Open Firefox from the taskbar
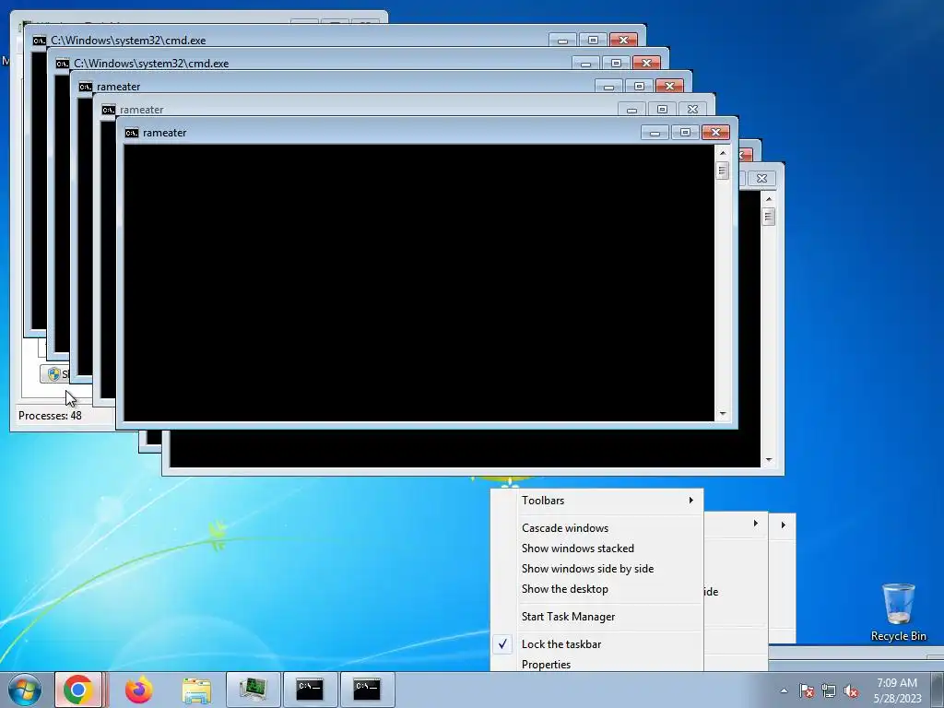 click(138, 690)
